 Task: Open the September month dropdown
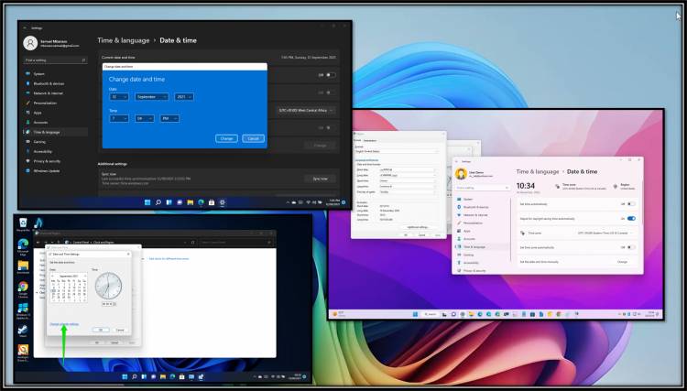(x=151, y=97)
